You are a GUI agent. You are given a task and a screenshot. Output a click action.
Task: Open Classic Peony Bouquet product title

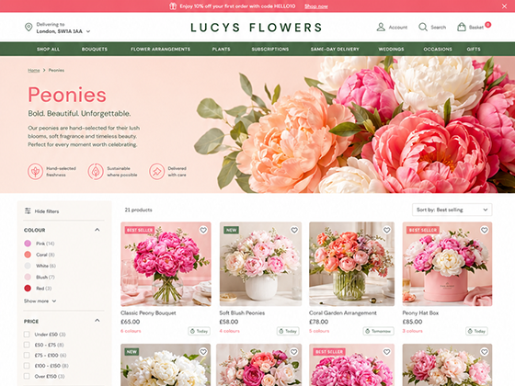click(148, 312)
